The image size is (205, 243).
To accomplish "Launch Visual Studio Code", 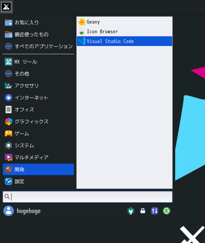I will (124, 41).
